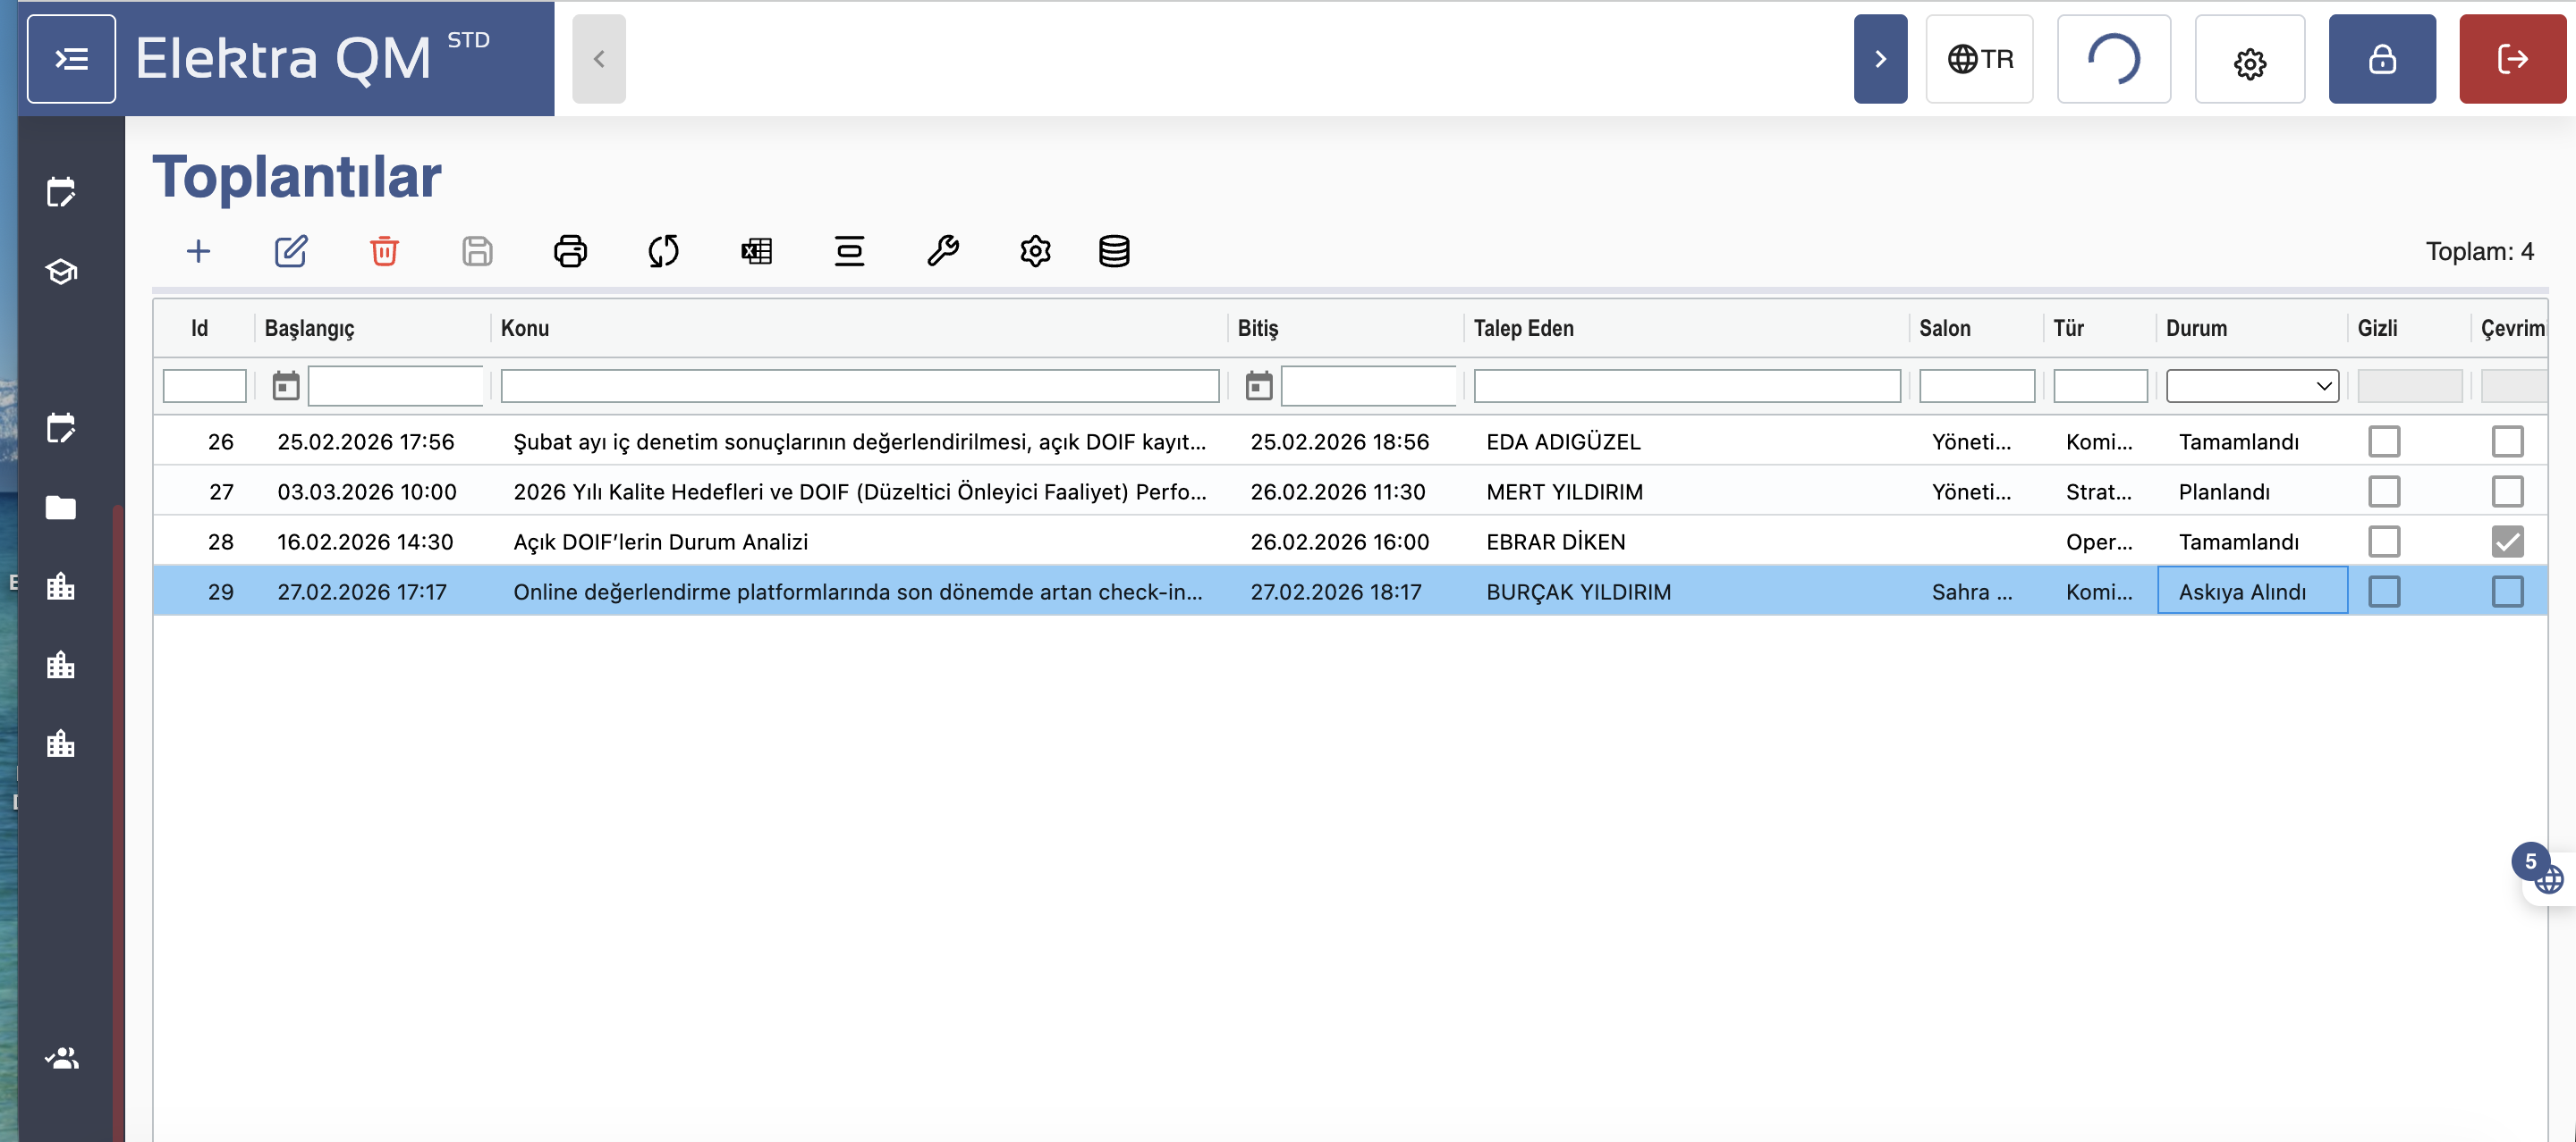Click the TR language button
The image size is (2576, 1142).
pyautogui.click(x=1979, y=59)
